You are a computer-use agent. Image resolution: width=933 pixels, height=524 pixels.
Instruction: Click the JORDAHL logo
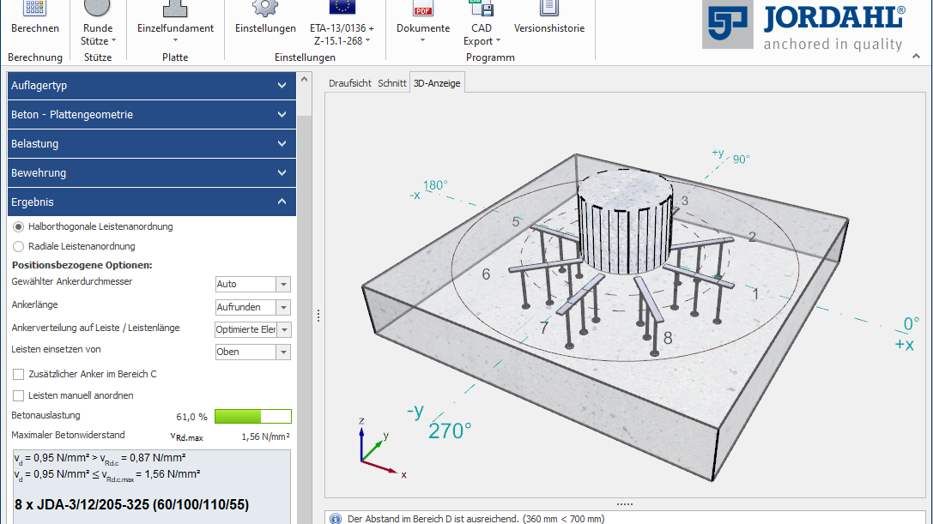(804, 26)
